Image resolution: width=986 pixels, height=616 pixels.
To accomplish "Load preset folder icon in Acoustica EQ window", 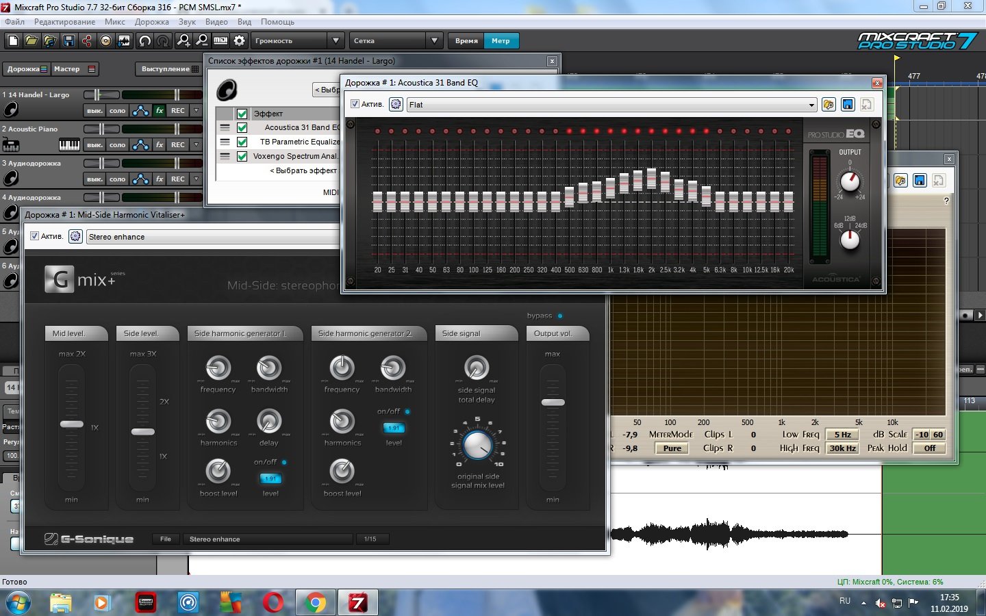I will pyautogui.click(x=829, y=105).
